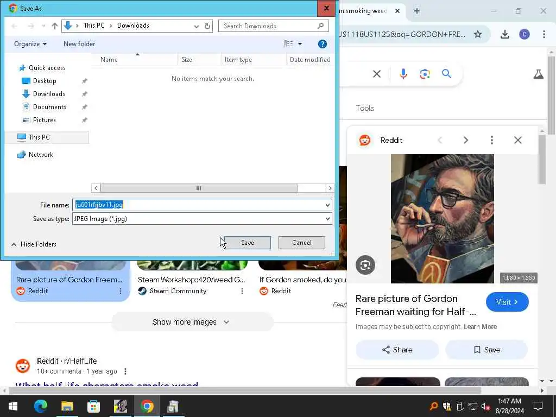Open Chrome downloads icon
Viewport: 556px width, 417px height.
pos(505,34)
